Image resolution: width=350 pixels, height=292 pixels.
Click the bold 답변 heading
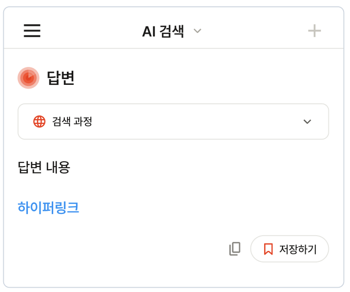(61, 78)
